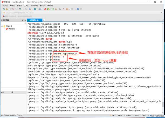Collapse the 所有会话 tree node
Image resolution: width=165 pixels, height=118 pixels.
coord(2,26)
